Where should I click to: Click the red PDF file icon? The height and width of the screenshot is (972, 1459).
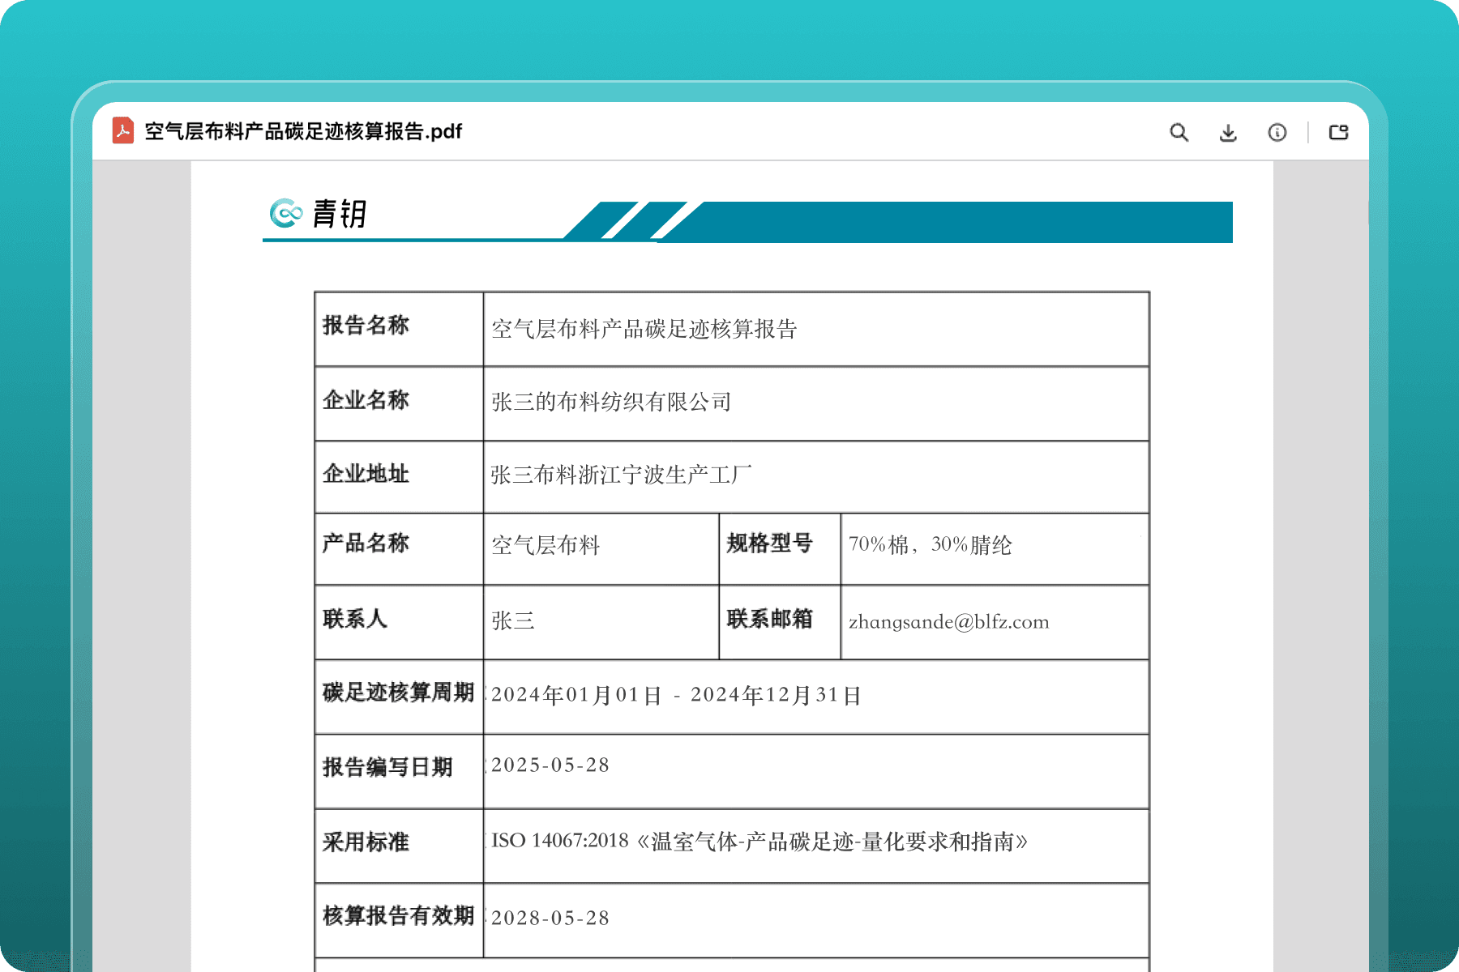tap(123, 131)
